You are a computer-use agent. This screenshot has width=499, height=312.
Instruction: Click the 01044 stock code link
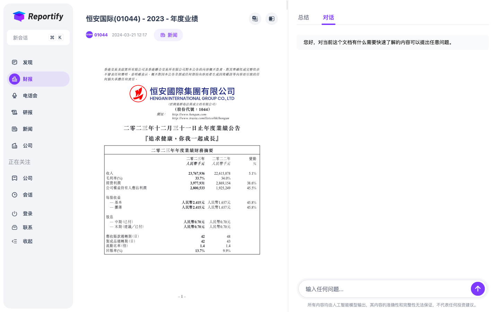[101, 35]
